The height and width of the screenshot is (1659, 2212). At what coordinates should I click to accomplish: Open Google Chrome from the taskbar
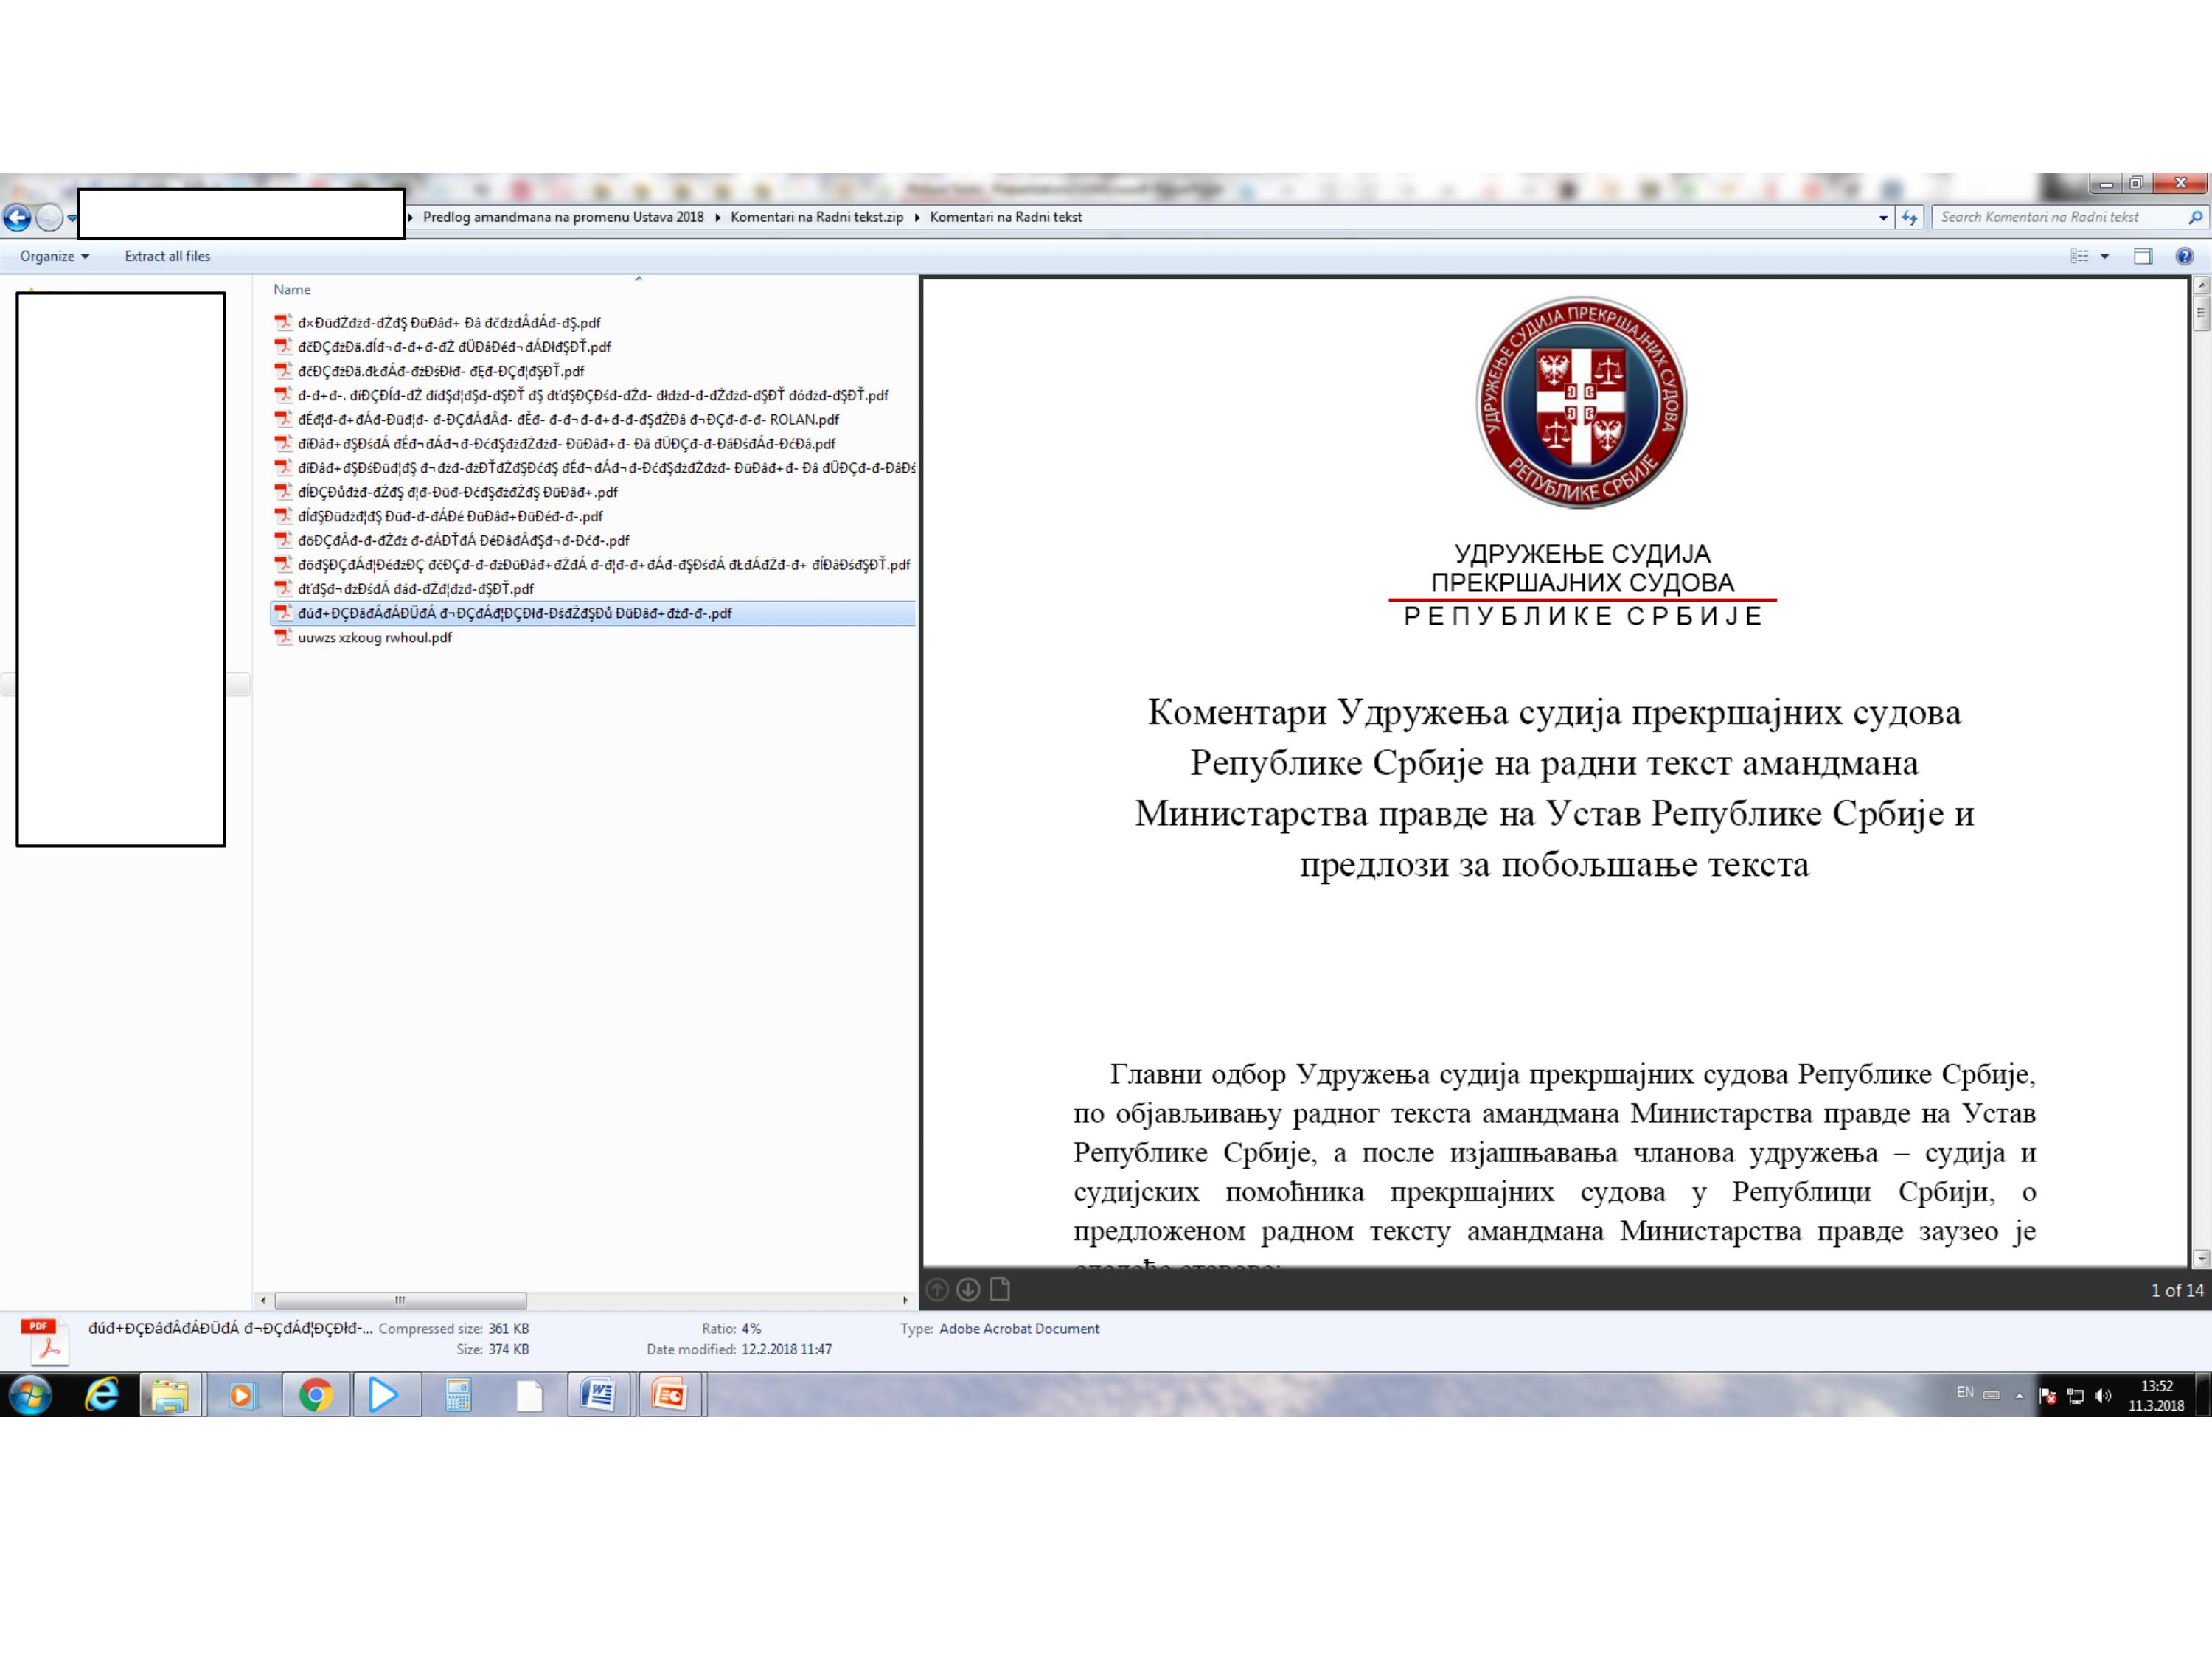[x=316, y=1394]
